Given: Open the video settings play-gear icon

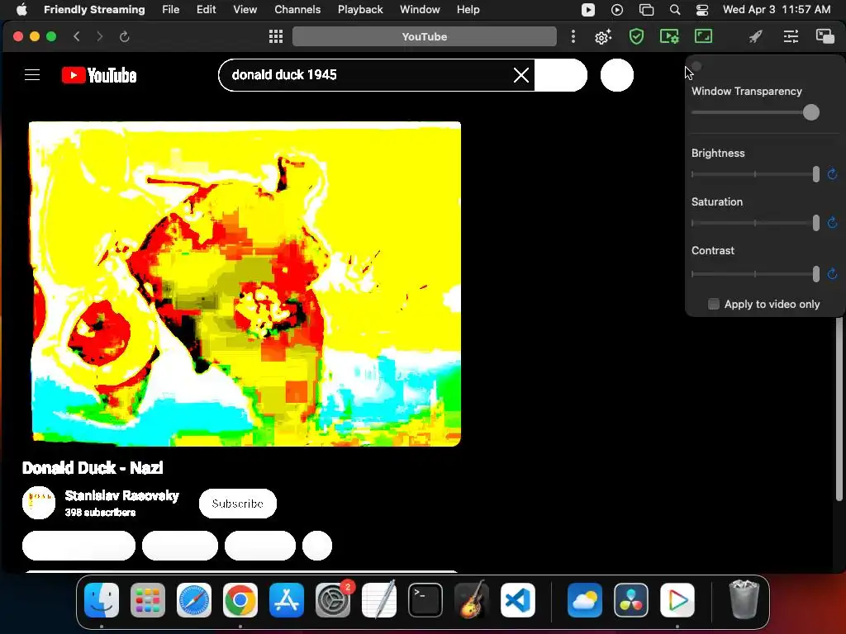Looking at the screenshot, I should click(669, 36).
